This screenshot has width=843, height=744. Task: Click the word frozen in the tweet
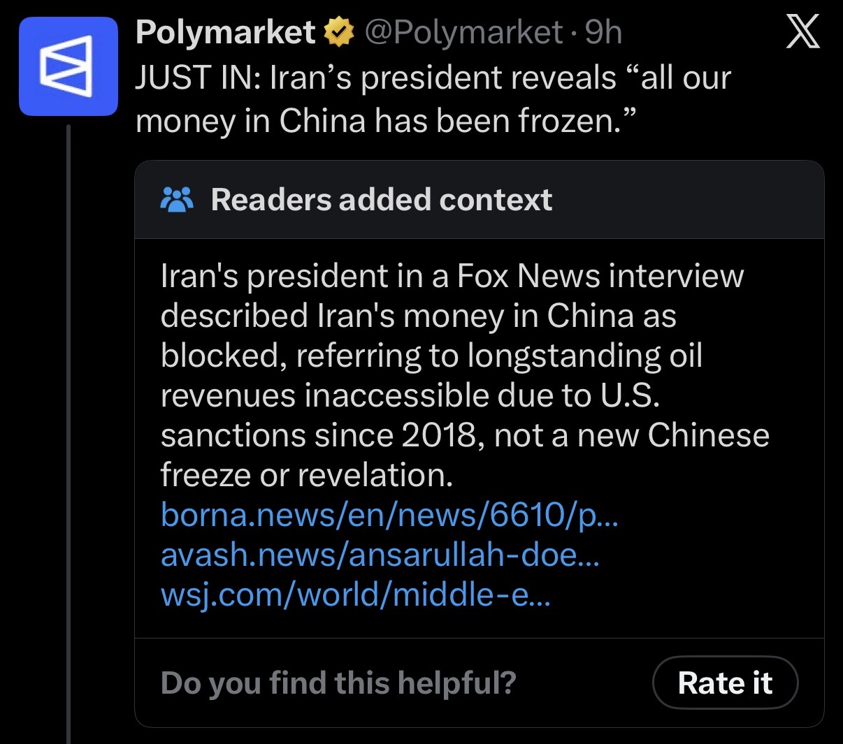568,121
